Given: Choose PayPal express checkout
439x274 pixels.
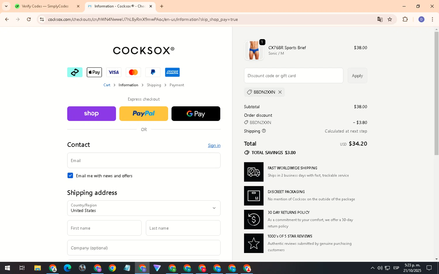Looking at the screenshot, I should click(x=144, y=114).
